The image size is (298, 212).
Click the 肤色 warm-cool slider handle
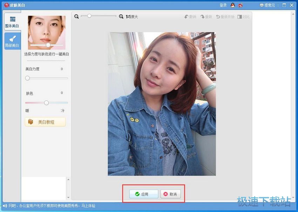coord(46,103)
